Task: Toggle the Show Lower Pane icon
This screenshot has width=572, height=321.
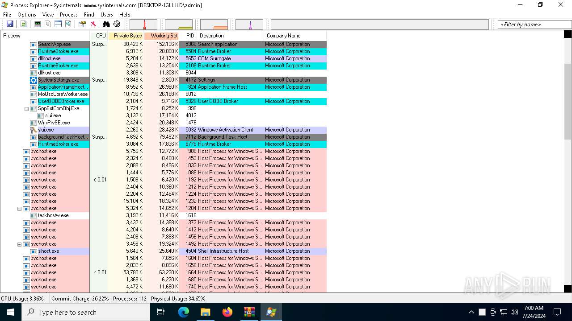Action: (x=58, y=24)
